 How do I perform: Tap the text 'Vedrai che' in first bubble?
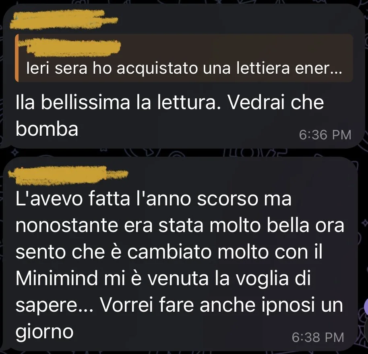[276, 102]
